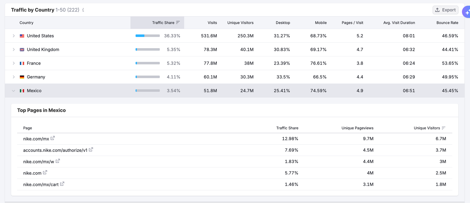Viewport: 470px width, 203px height.
Task: Sort by Traffic Share column header
Action: [163, 23]
